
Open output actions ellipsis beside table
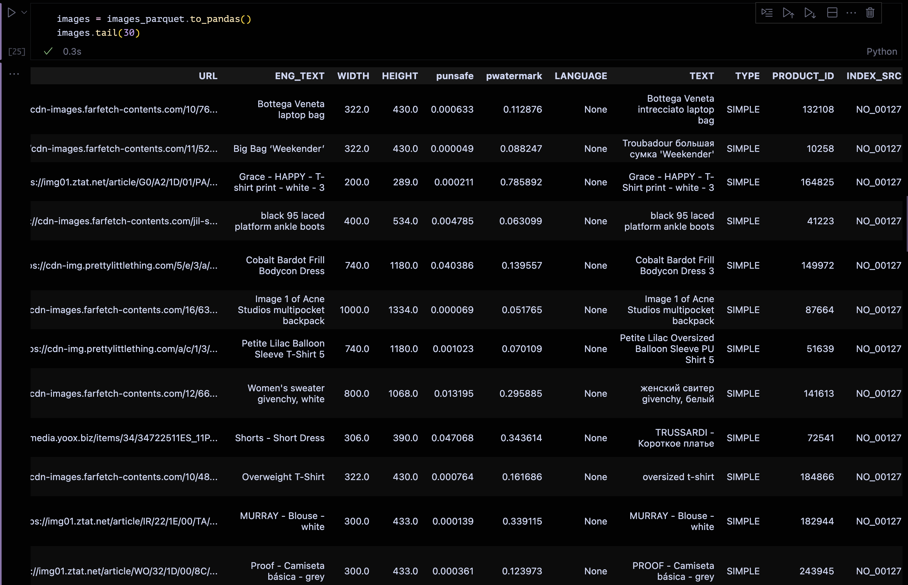14,74
